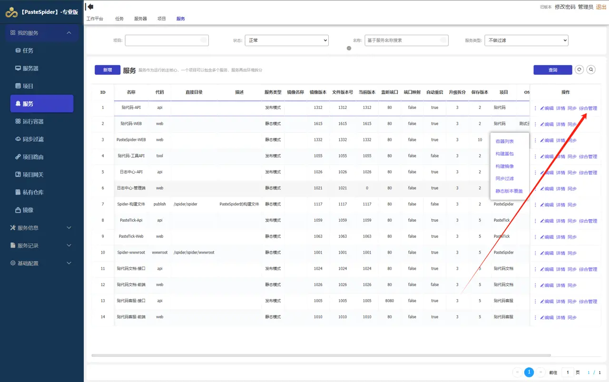
Task: Open the three-dot menu for 贴代码-工具API
Action: pyautogui.click(x=535, y=157)
